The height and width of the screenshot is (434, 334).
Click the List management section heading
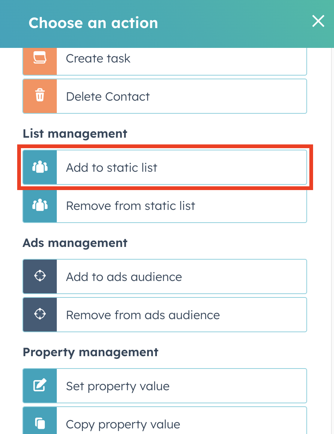click(x=75, y=134)
